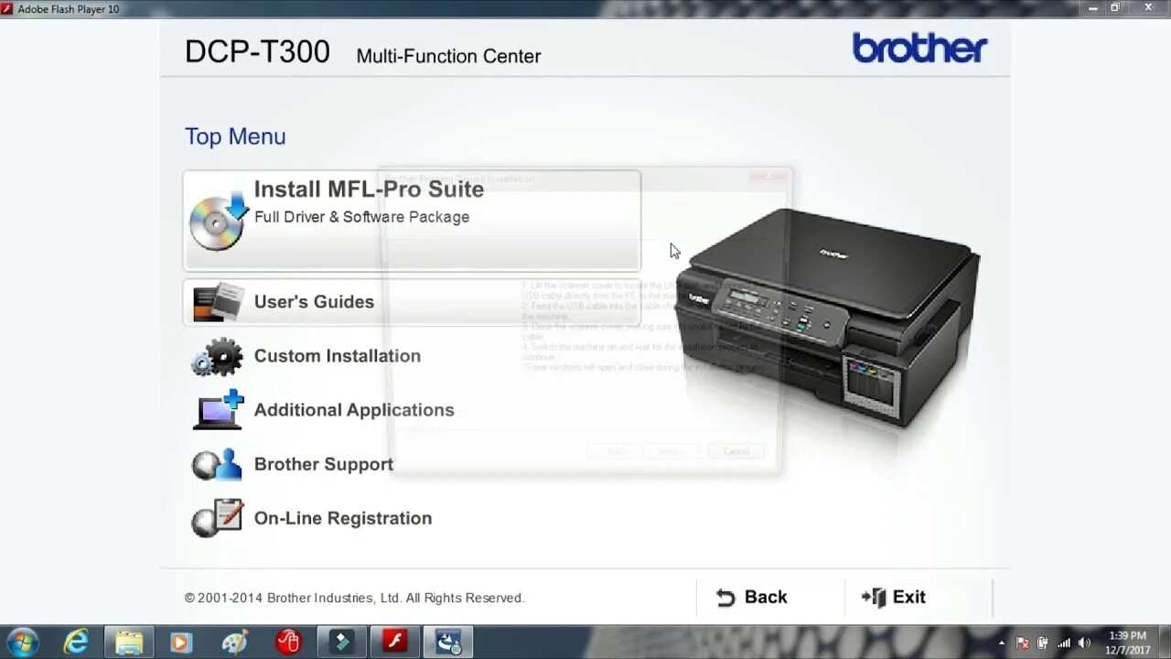
Task: Click the 'Multi-Function Center' subtitle
Action: [x=448, y=57]
